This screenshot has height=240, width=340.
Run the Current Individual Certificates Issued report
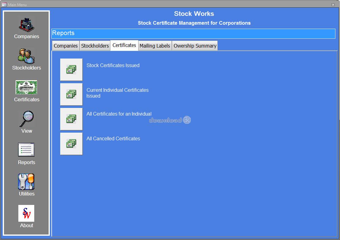pos(71,94)
